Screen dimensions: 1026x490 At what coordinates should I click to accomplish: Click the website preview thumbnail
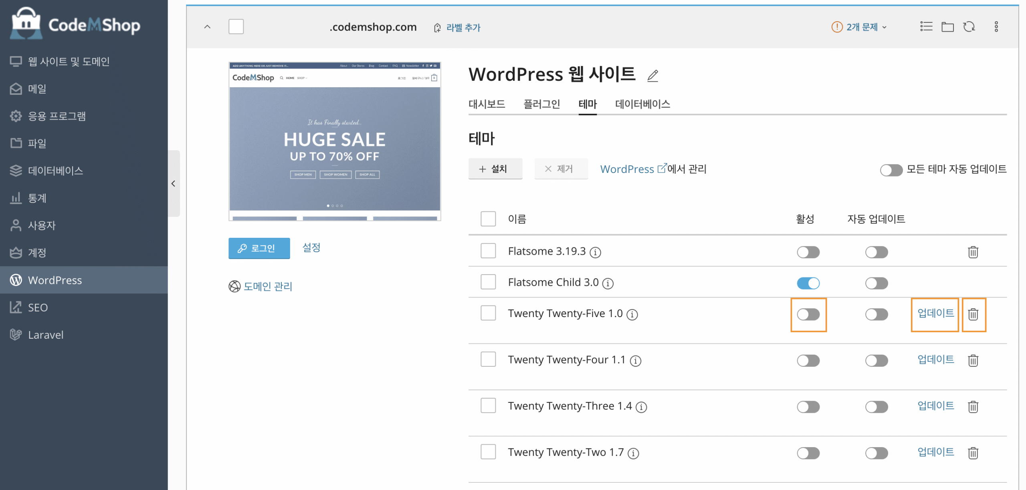click(x=335, y=141)
